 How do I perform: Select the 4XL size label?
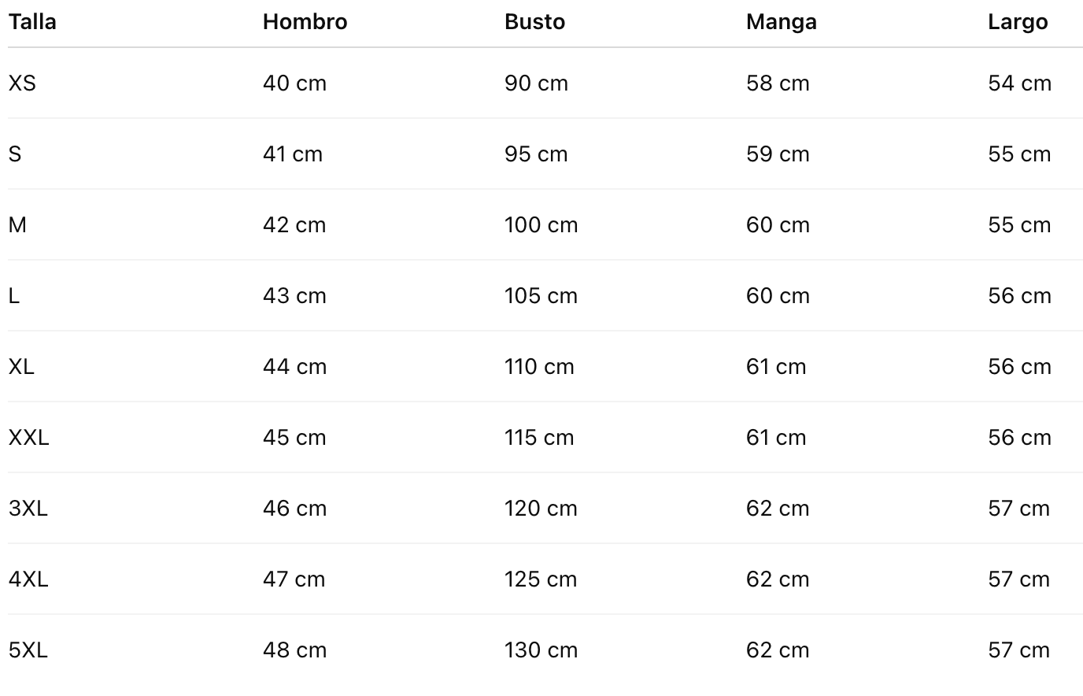coord(28,579)
